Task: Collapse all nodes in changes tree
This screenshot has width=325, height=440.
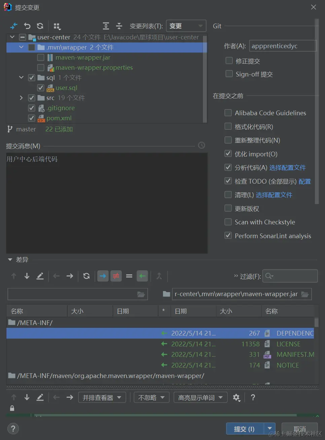Action: pos(119,26)
